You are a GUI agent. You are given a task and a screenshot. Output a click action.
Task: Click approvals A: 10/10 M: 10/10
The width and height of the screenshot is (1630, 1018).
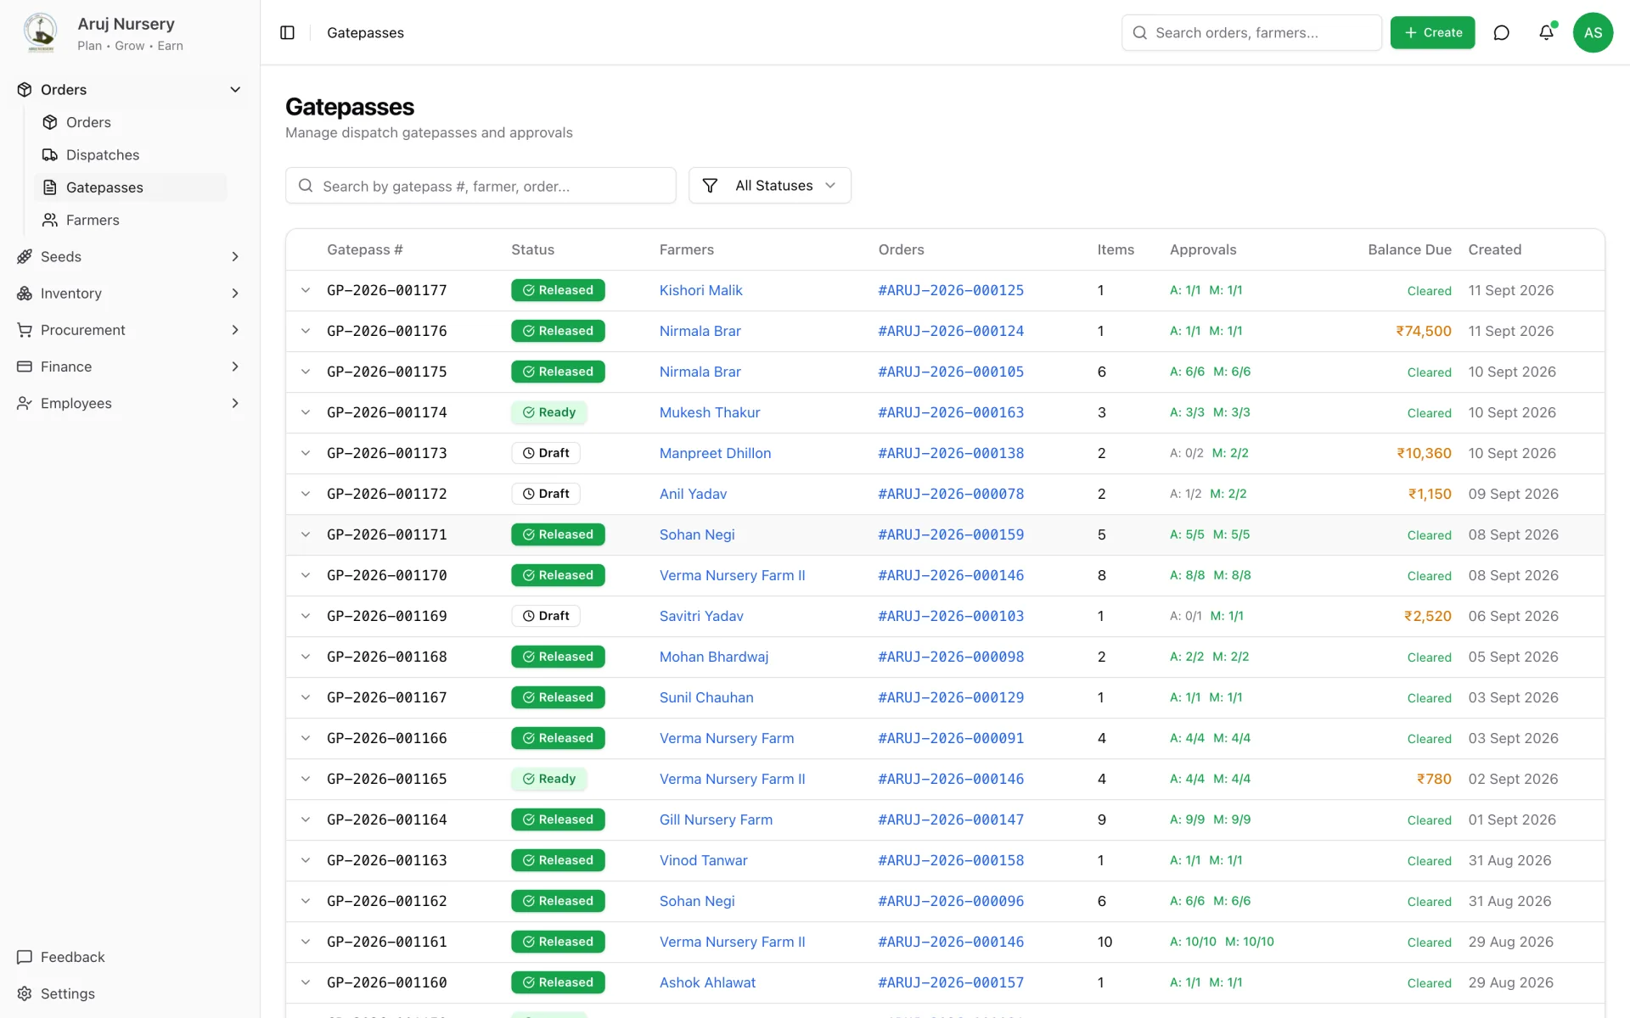coord(1222,942)
